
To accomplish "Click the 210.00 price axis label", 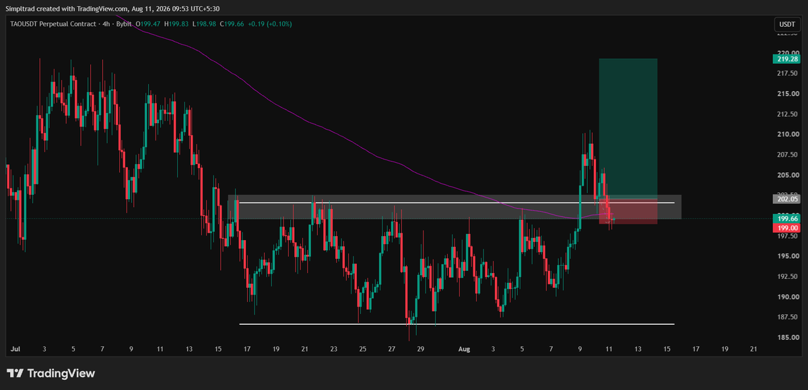I will tap(788, 134).
